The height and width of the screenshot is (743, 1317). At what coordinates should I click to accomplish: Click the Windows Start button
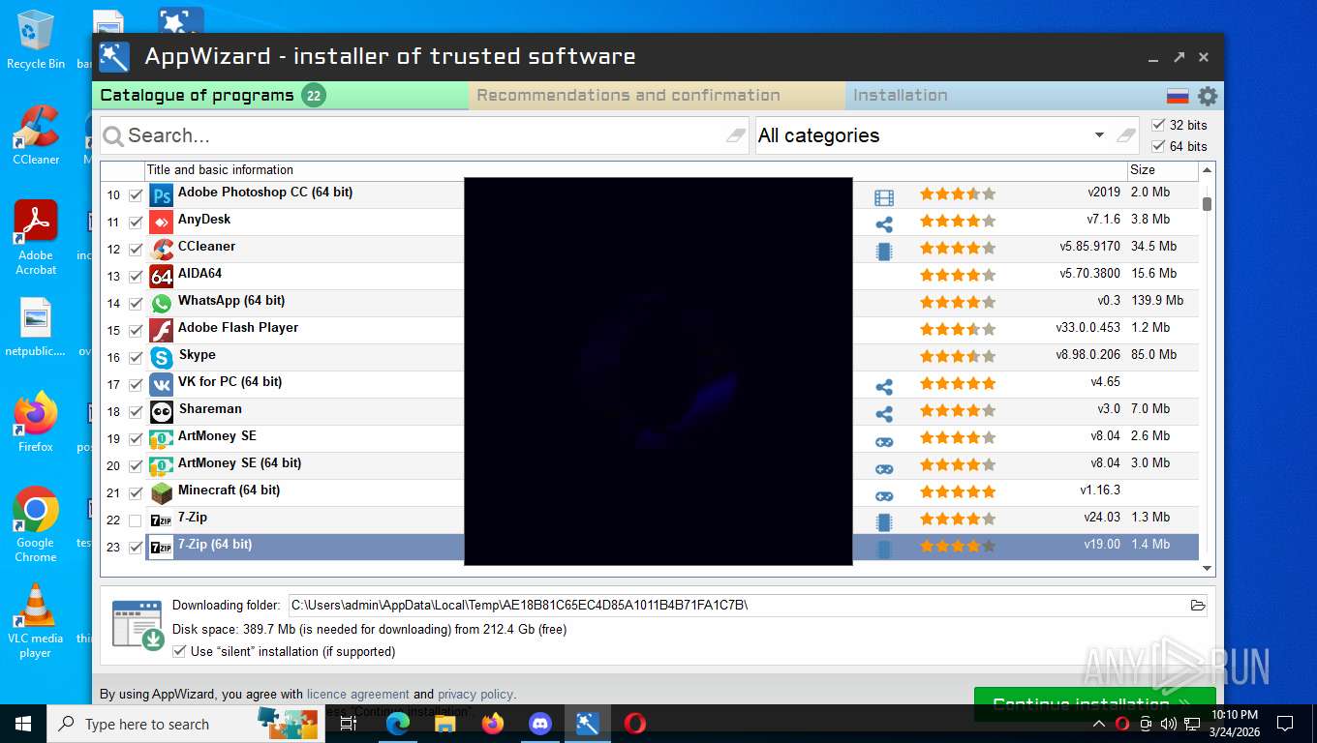23,723
